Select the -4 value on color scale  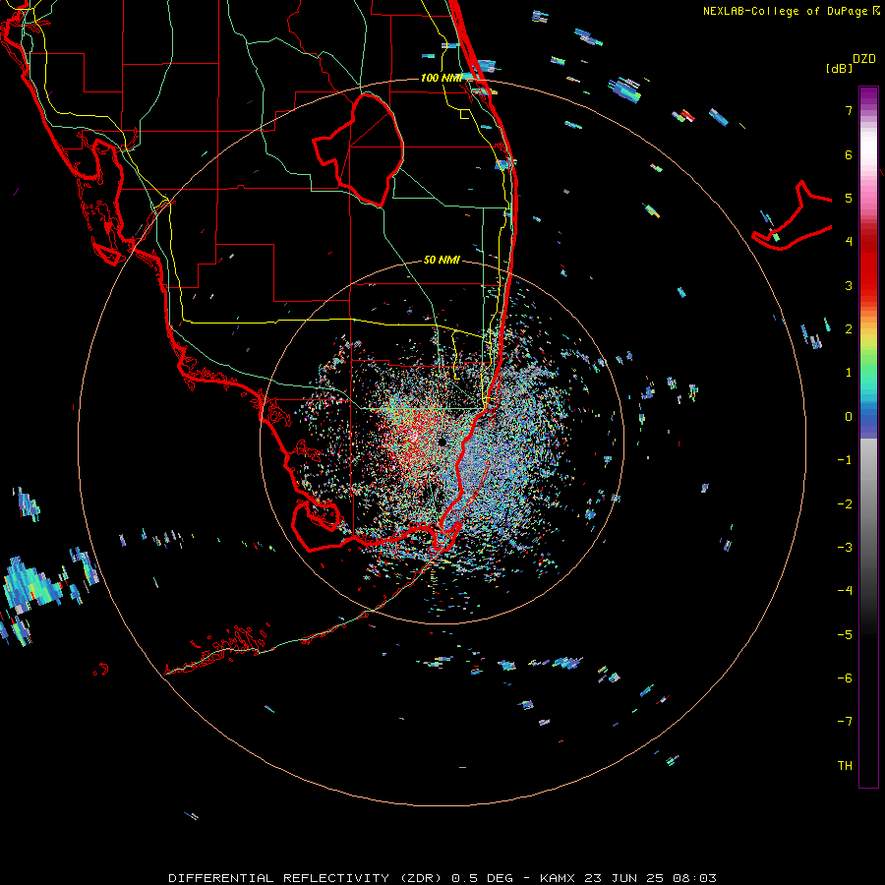(x=845, y=591)
